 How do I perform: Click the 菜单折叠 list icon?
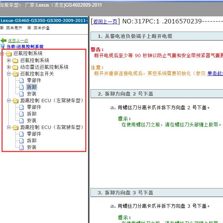point(29,28)
